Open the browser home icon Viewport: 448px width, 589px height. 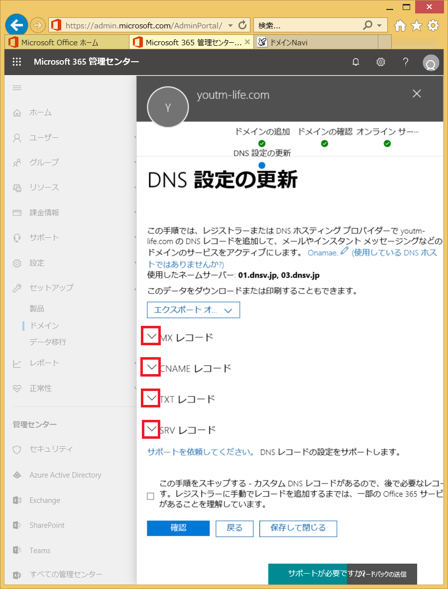click(x=400, y=25)
